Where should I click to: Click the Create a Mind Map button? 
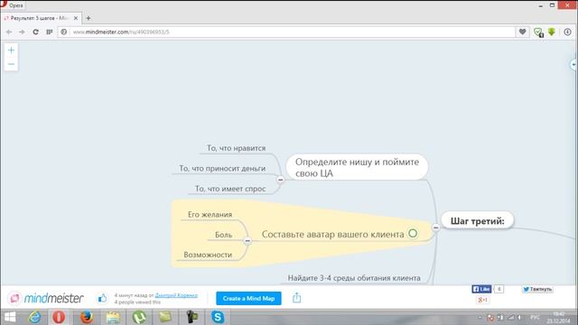tap(248, 298)
